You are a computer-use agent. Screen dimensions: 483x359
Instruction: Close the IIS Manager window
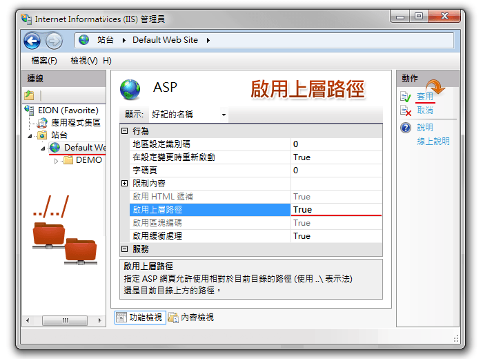tap(444, 17)
